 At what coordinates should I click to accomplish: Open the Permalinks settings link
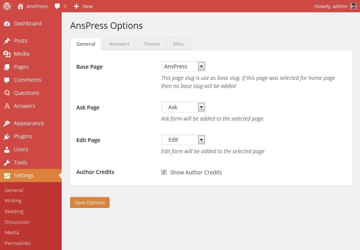(17, 243)
